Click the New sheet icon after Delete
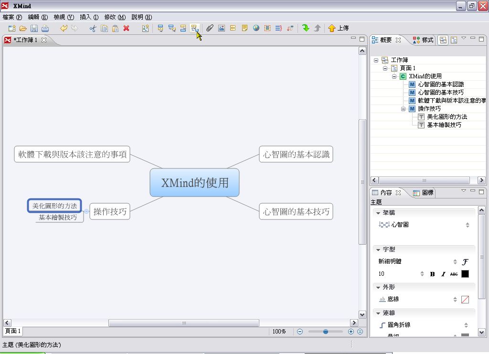 click(x=145, y=28)
